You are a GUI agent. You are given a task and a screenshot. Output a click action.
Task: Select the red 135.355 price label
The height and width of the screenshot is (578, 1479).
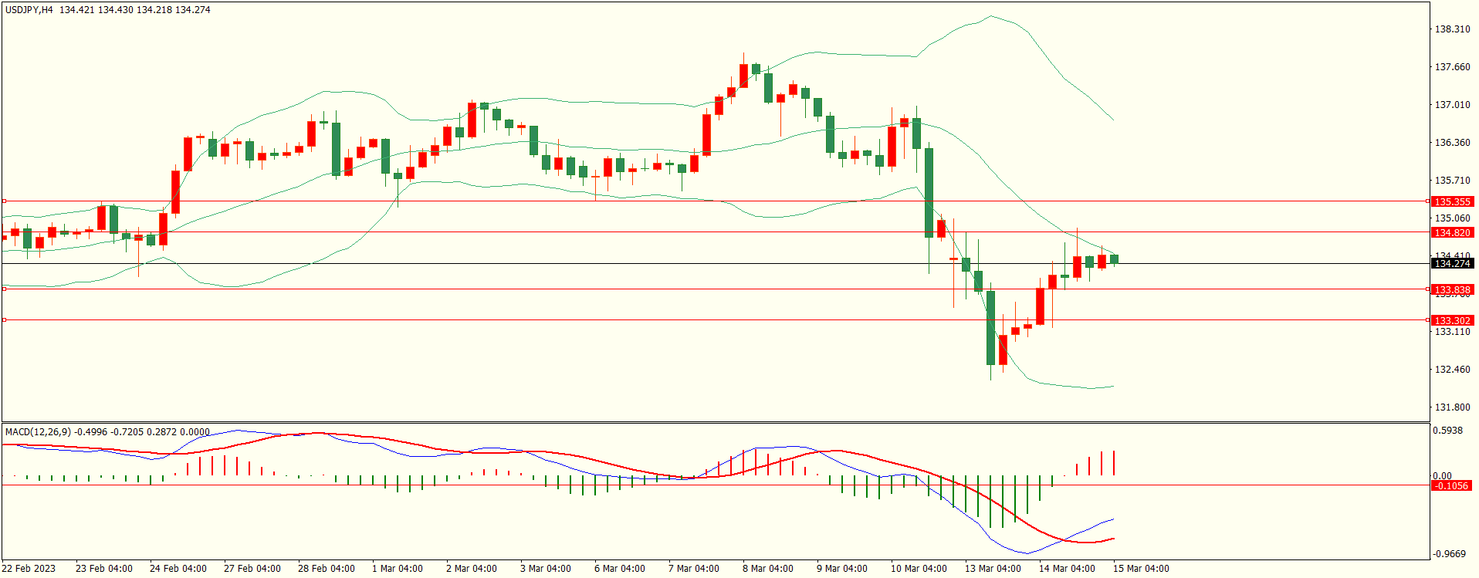[x=1452, y=202]
